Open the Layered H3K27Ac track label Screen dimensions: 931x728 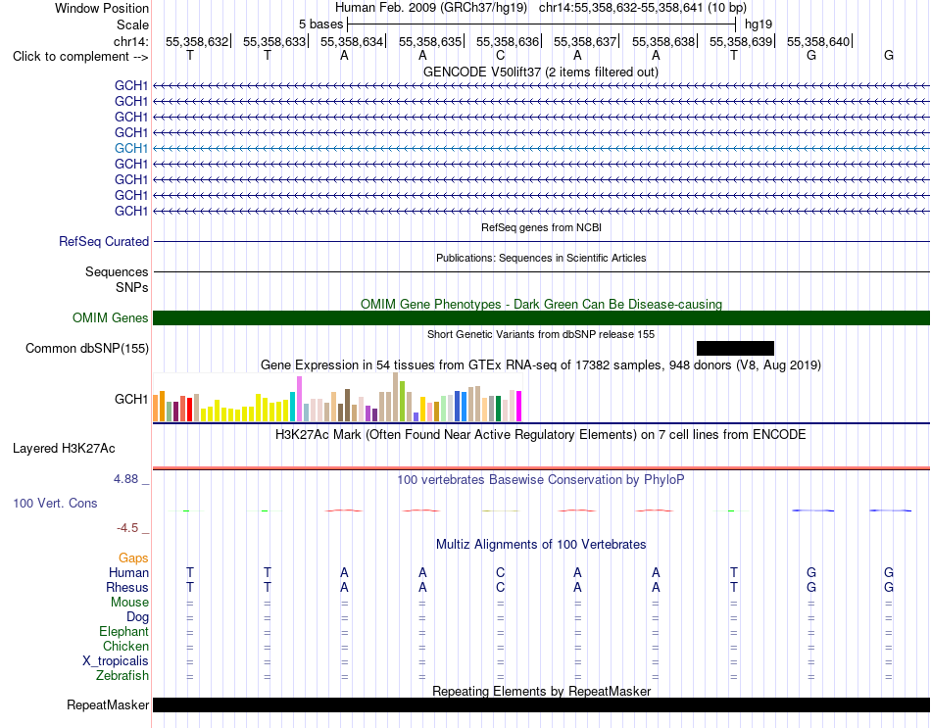tap(64, 449)
